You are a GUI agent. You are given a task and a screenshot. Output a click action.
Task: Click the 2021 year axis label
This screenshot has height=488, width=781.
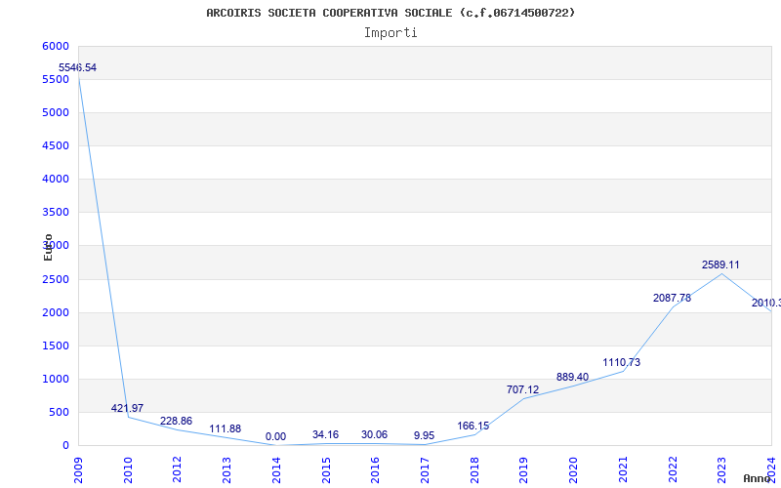click(623, 470)
